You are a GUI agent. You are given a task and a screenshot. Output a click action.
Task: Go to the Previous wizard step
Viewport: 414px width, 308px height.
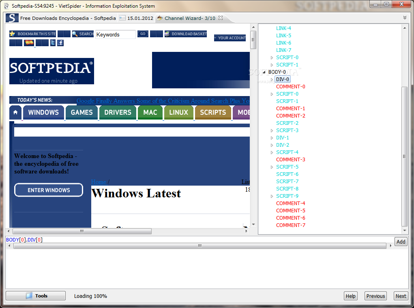click(x=375, y=296)
